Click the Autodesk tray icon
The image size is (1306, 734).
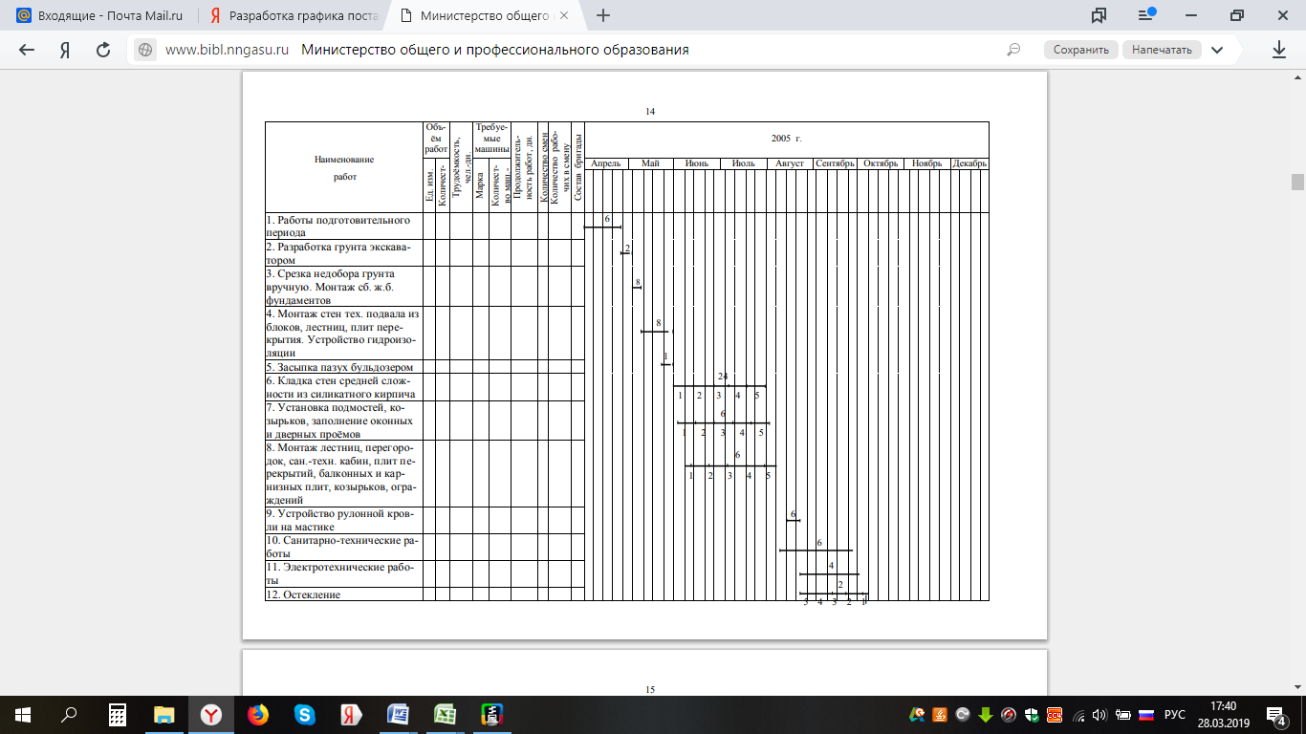pyautogui.click(x=917, y=714)
